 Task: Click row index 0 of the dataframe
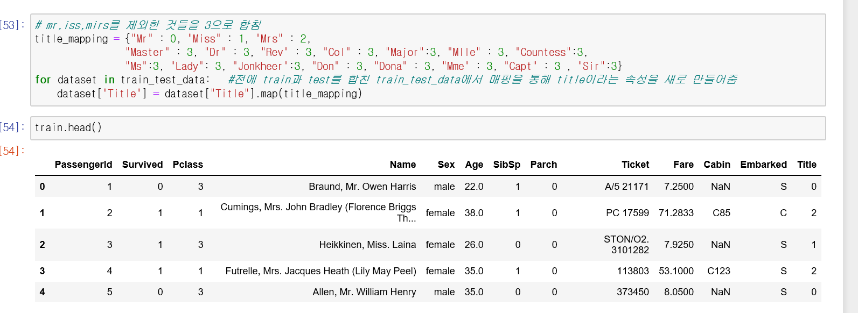42,187
